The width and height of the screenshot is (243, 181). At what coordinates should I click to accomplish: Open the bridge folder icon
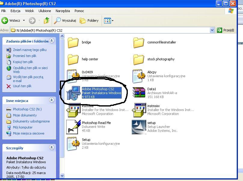pos(73,43)
